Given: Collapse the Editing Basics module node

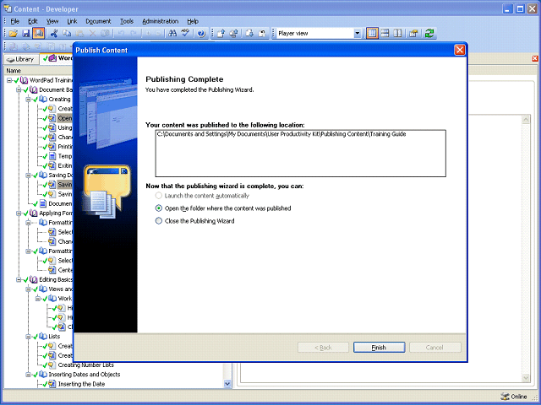Looking at the screenshot, I should click(x=19, y=279).
